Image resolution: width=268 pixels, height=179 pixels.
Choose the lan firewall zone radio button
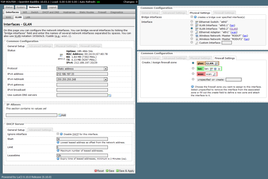coord(193,69)
